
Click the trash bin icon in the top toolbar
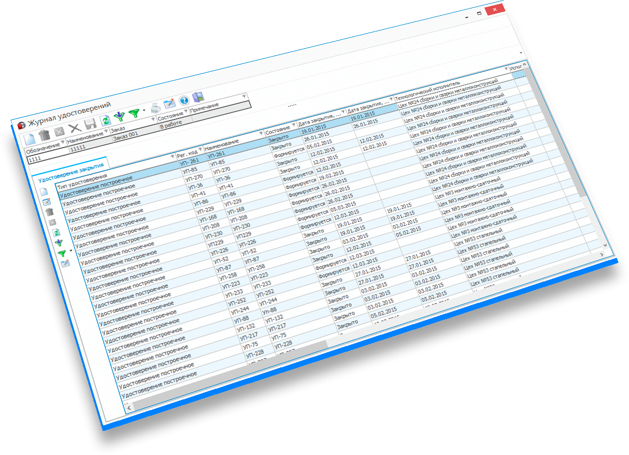pos(44,135)
